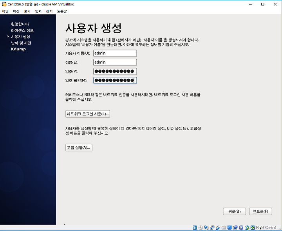Focus the 암호 확인(M) password field
This screenshot has width=282, height=231.
(x=115, y=80)
